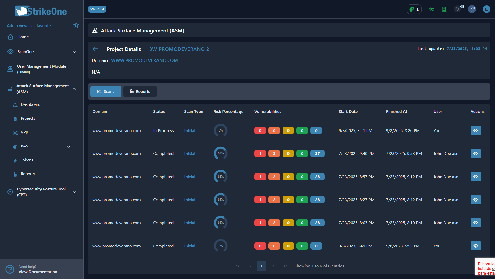The image size is (495, 279).
Task: Click the StrikeOne bison avatar icon
Action: click(x=472, y=9)
